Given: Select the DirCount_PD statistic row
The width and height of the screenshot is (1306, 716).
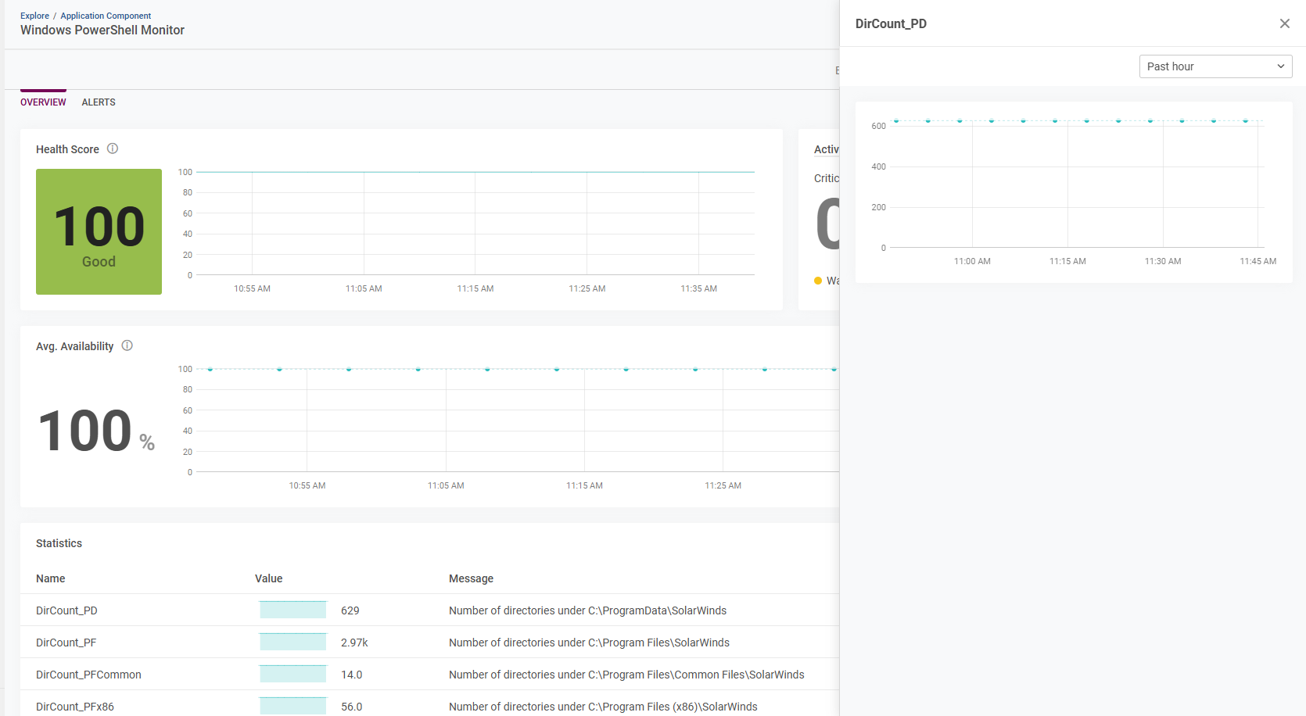Looking at the screenshot, I should click(66, 610).
